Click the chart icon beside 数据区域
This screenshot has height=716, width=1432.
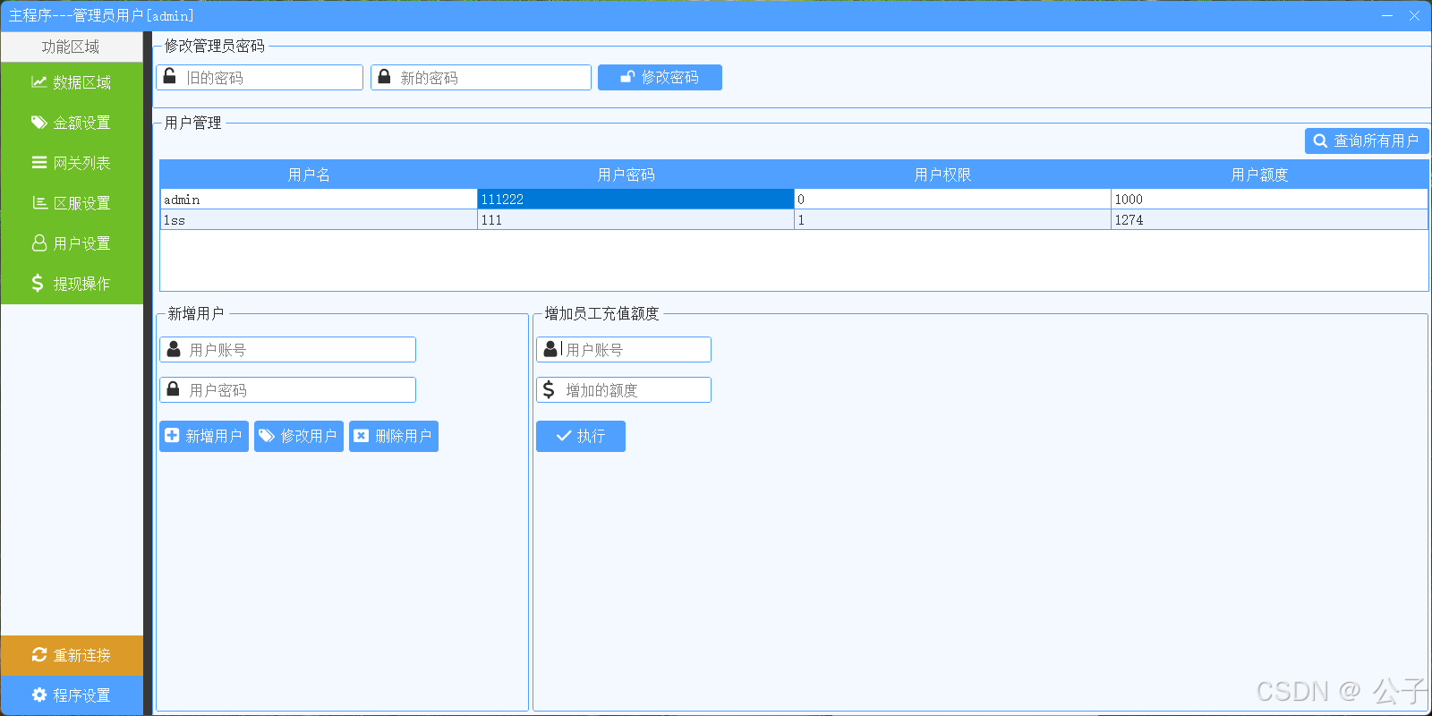(38, 82)
